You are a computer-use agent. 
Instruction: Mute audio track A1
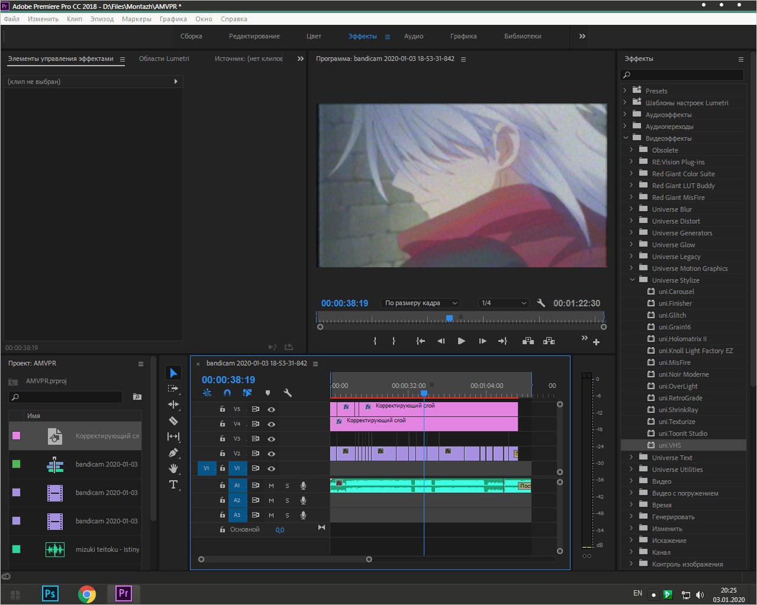click(271, 486)
